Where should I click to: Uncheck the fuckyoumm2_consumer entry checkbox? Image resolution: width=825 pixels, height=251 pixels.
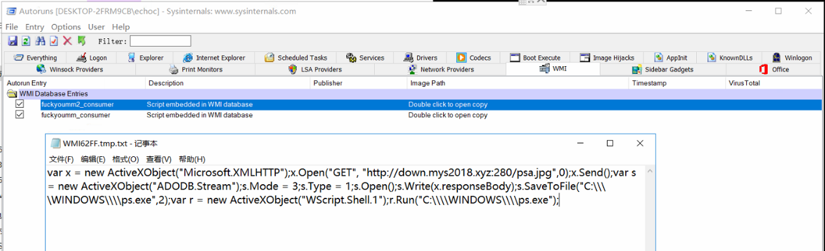pyautogui.click(x=20, y=104)
